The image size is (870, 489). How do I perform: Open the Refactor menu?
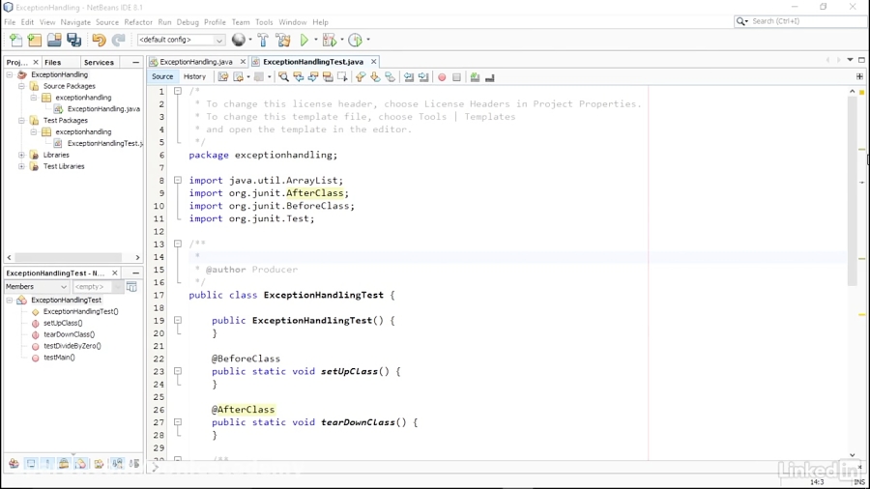pos(138,22)
